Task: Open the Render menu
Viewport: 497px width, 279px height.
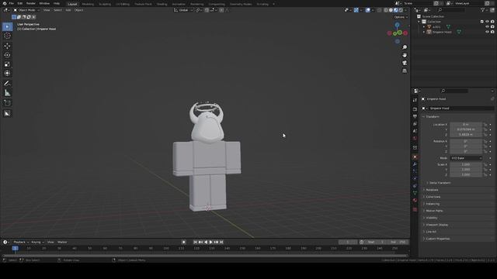Action: 31,3
